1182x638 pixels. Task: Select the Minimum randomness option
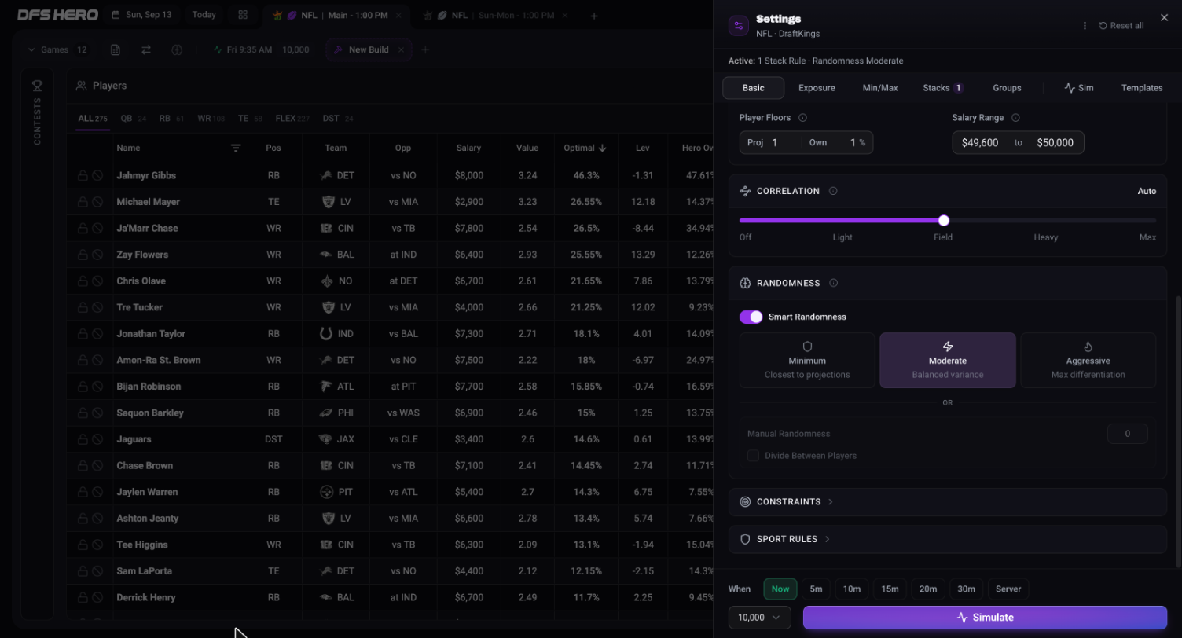tap(807, 361)
